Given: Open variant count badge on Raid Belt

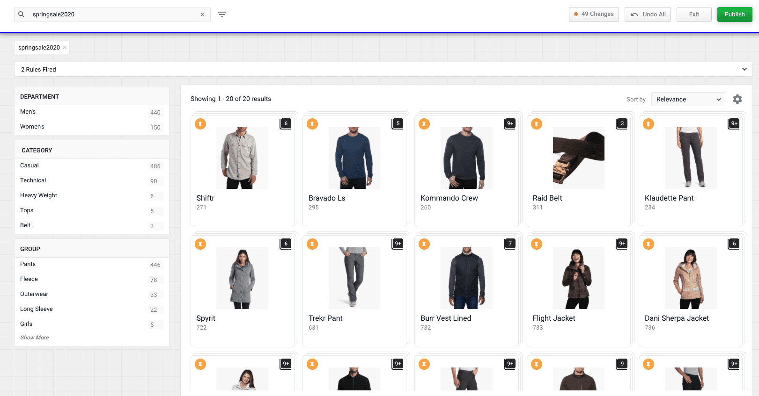Looking at the screenshot, I should 622,123.
